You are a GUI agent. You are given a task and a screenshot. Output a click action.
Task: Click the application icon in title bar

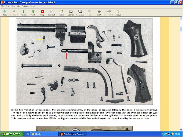coord(2,2)
